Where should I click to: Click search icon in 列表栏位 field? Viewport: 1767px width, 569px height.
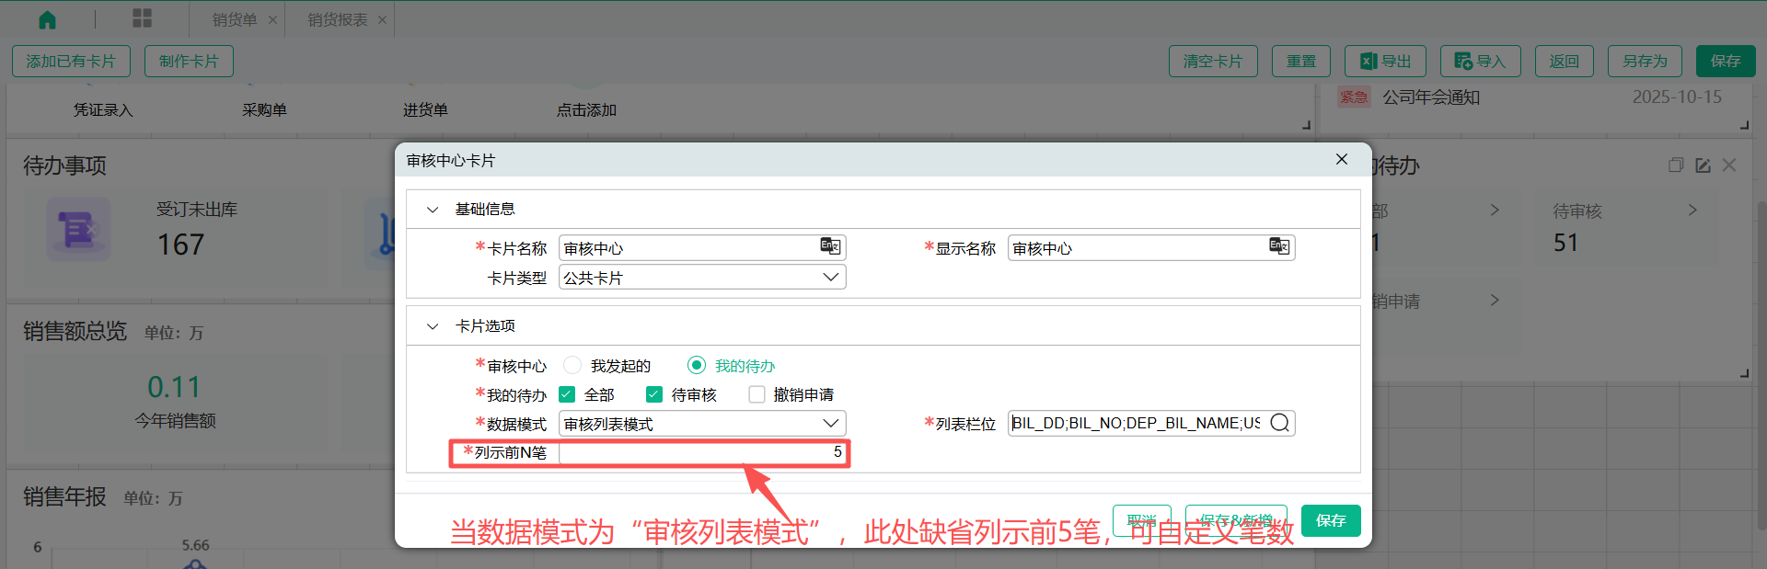tap(1279, 423)
